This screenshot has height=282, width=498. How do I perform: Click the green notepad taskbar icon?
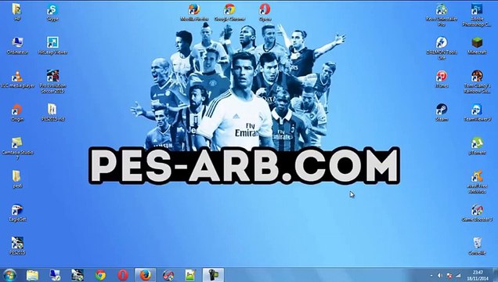tap(190, 275)
